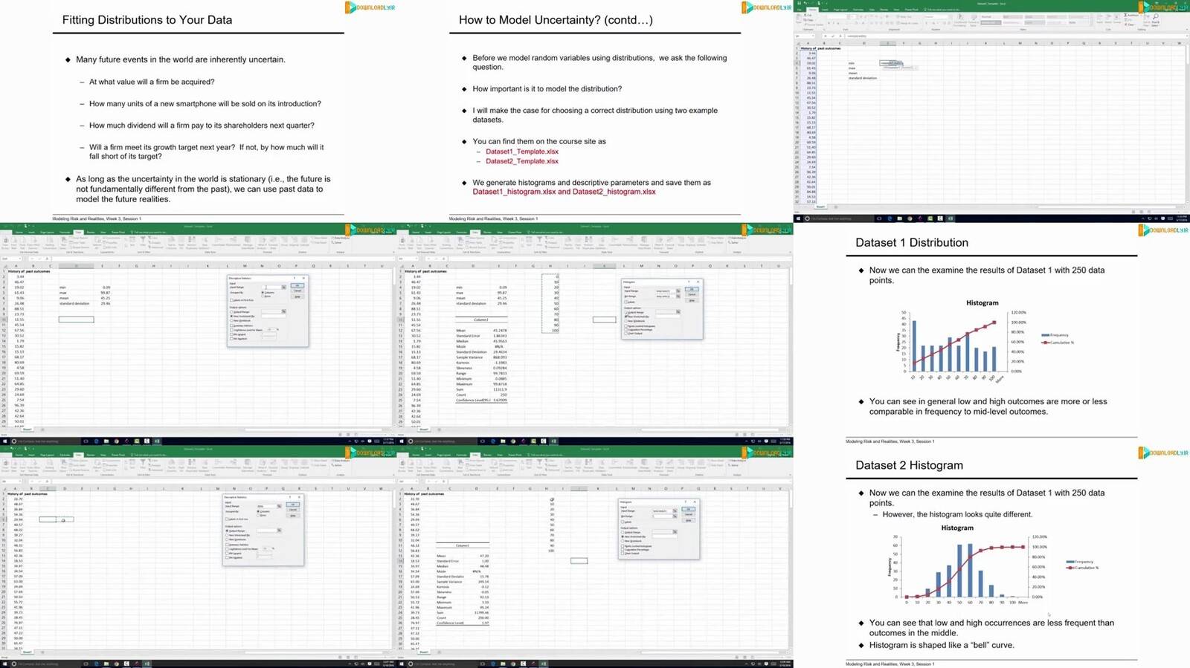Open Power Pivot tab in upper Histogram window
Image resolution: width=1190 pixels, height=668 pixels.
pos(514,232)
